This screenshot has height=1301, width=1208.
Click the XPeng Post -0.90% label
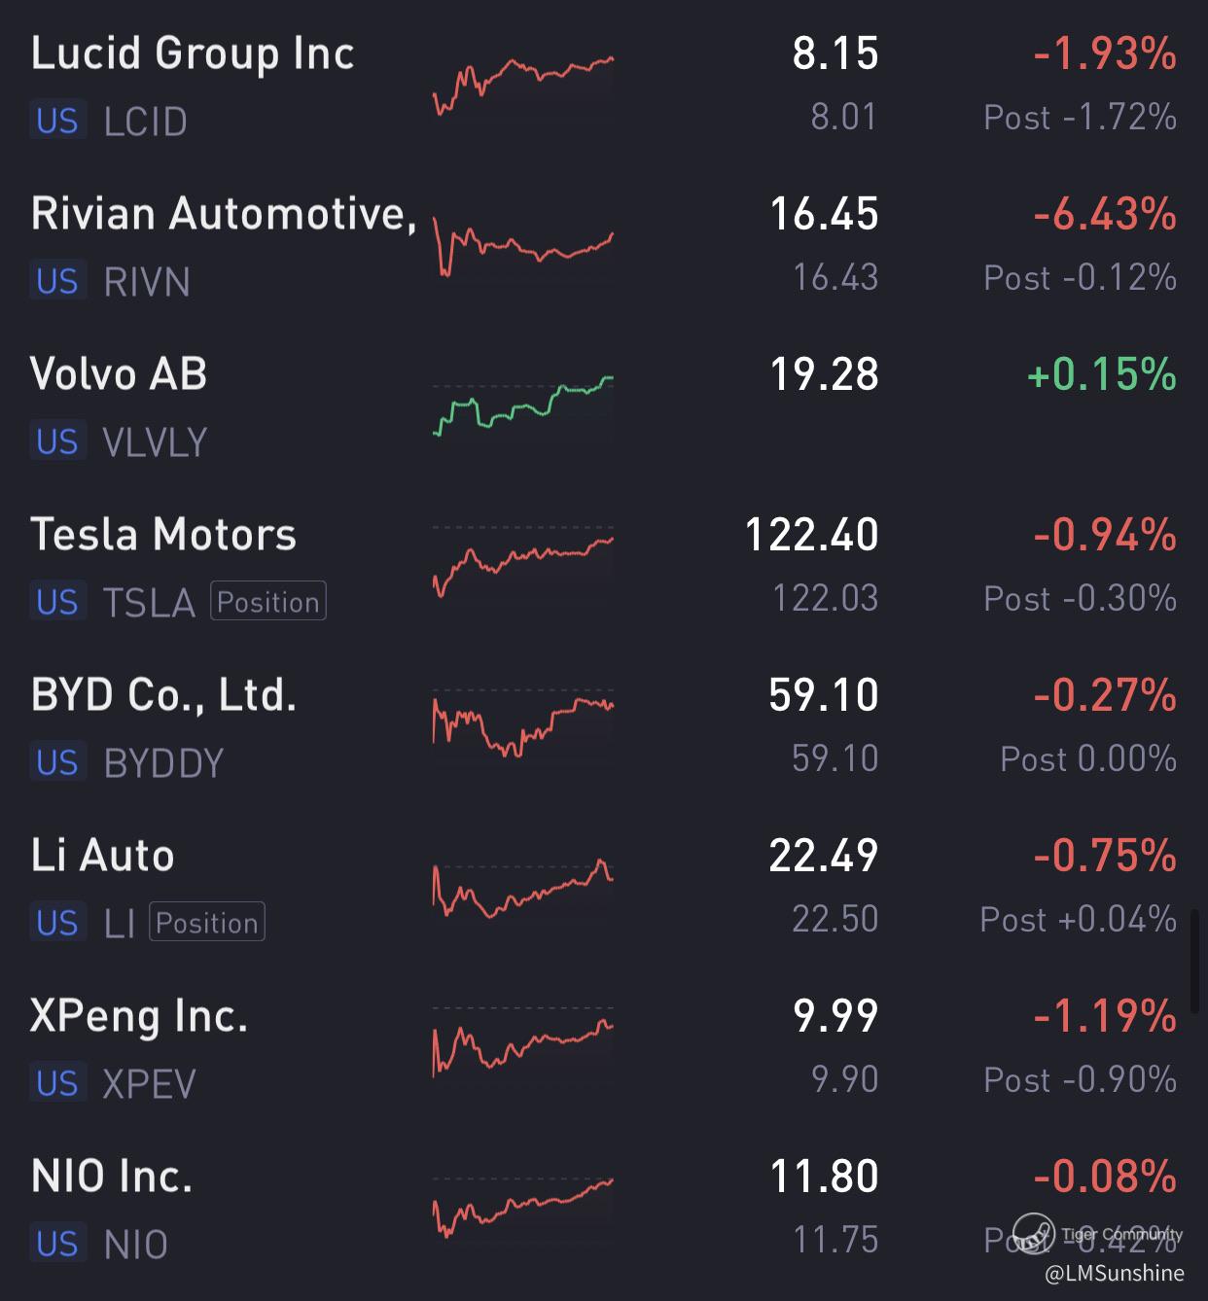pos(1080,1080)
